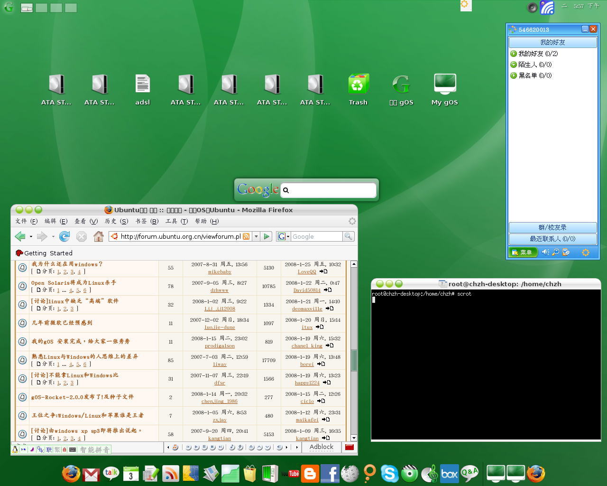Click the 智能拼音 input method indicator

click(x=94, y=449)
